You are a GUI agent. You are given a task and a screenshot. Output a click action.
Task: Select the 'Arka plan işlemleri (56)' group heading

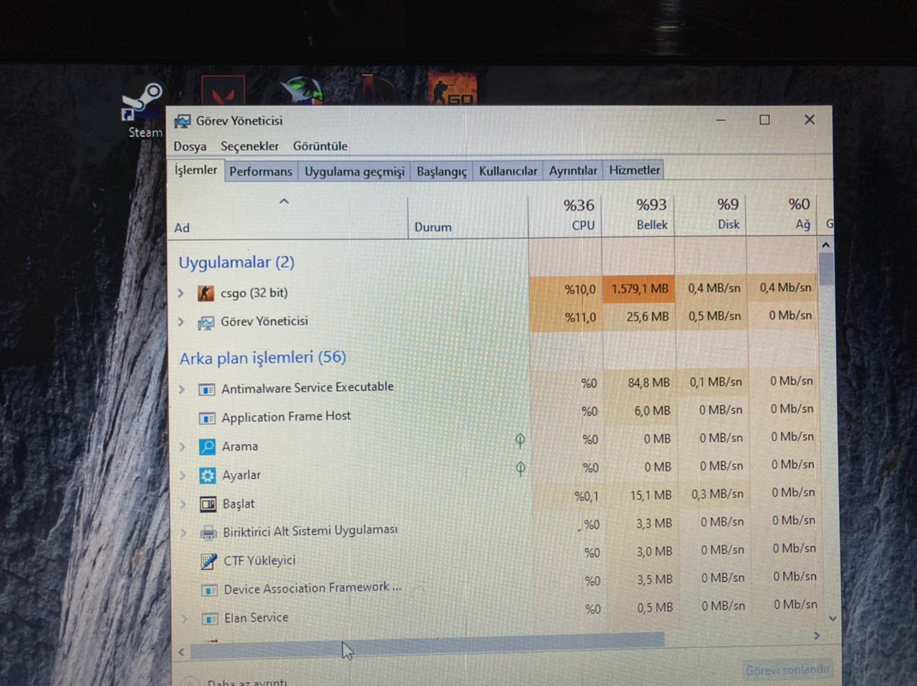tap(263, 357)
